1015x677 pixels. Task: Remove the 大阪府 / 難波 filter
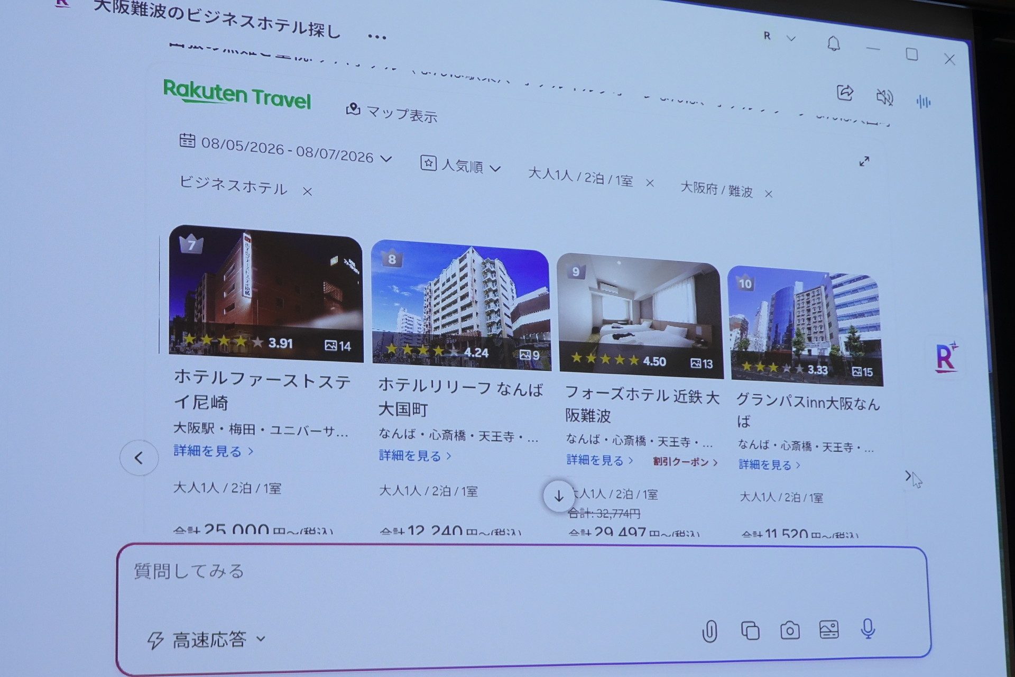[769, 194]
